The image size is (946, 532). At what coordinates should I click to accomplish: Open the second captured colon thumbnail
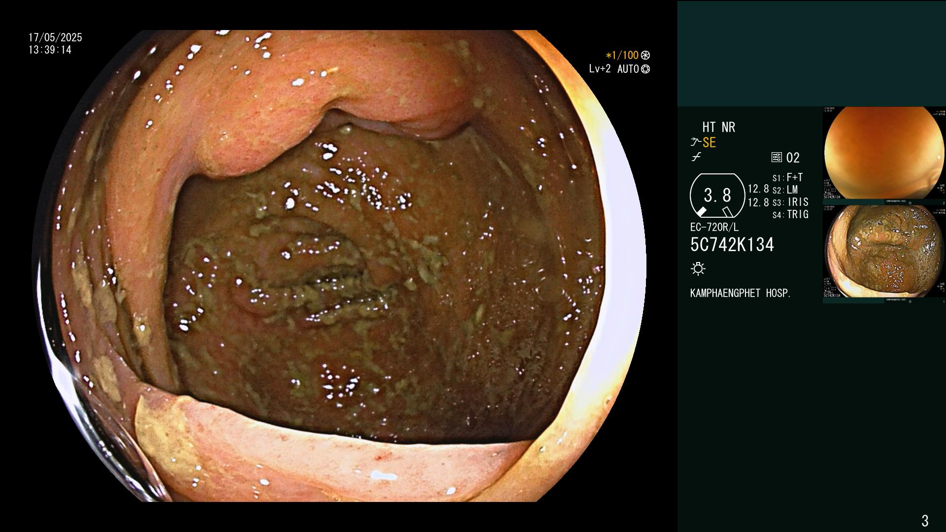click(x=884, y=252)
